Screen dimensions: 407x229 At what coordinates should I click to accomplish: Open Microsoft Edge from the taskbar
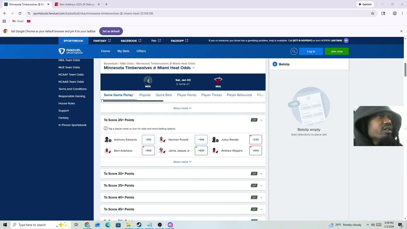[108, 225]
